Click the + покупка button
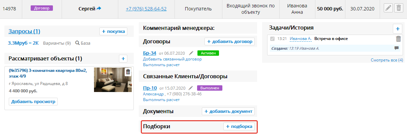Screen dimensions: 407x137 [113, 32]
